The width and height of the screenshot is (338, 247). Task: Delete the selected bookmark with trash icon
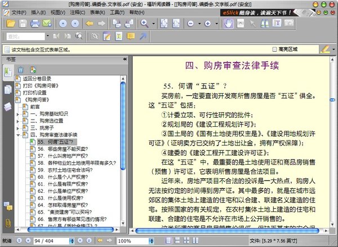click(20, 70)
